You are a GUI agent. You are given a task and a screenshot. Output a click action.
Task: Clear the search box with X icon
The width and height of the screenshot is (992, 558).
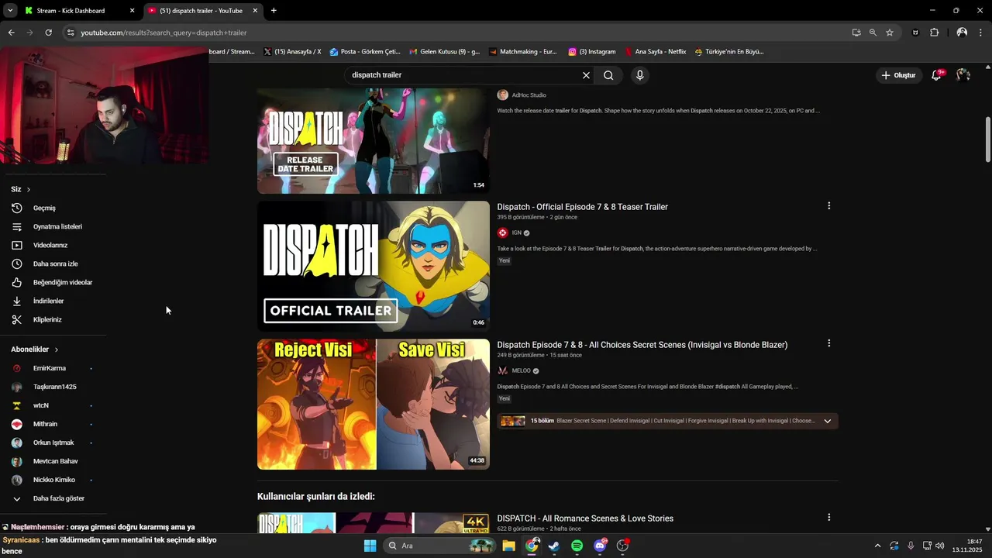(586, 75)
